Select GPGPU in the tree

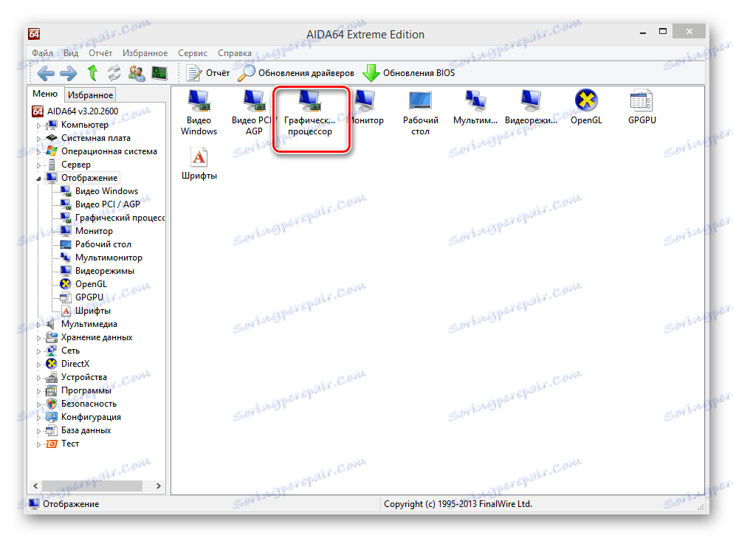click(x=82, y=297)
